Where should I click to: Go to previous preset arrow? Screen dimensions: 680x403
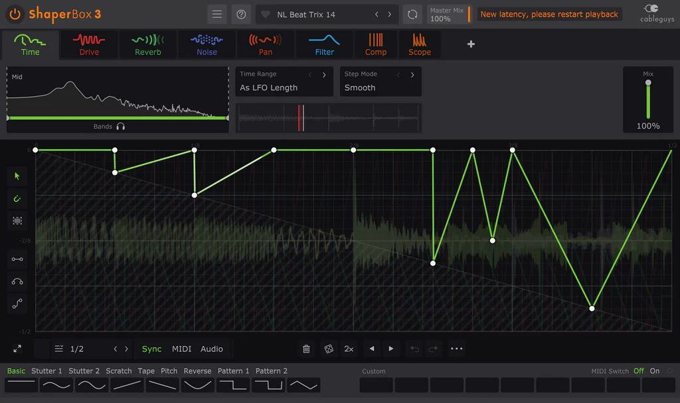[x=377, y=15]
